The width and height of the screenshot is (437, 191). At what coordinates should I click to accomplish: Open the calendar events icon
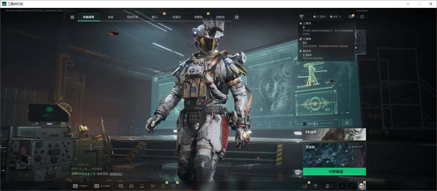(173, 186)
